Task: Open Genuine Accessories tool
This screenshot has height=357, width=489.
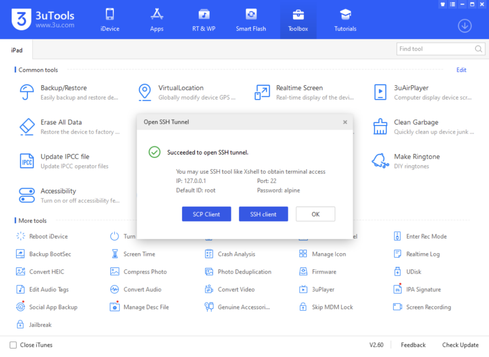Action: coord(237,307)
